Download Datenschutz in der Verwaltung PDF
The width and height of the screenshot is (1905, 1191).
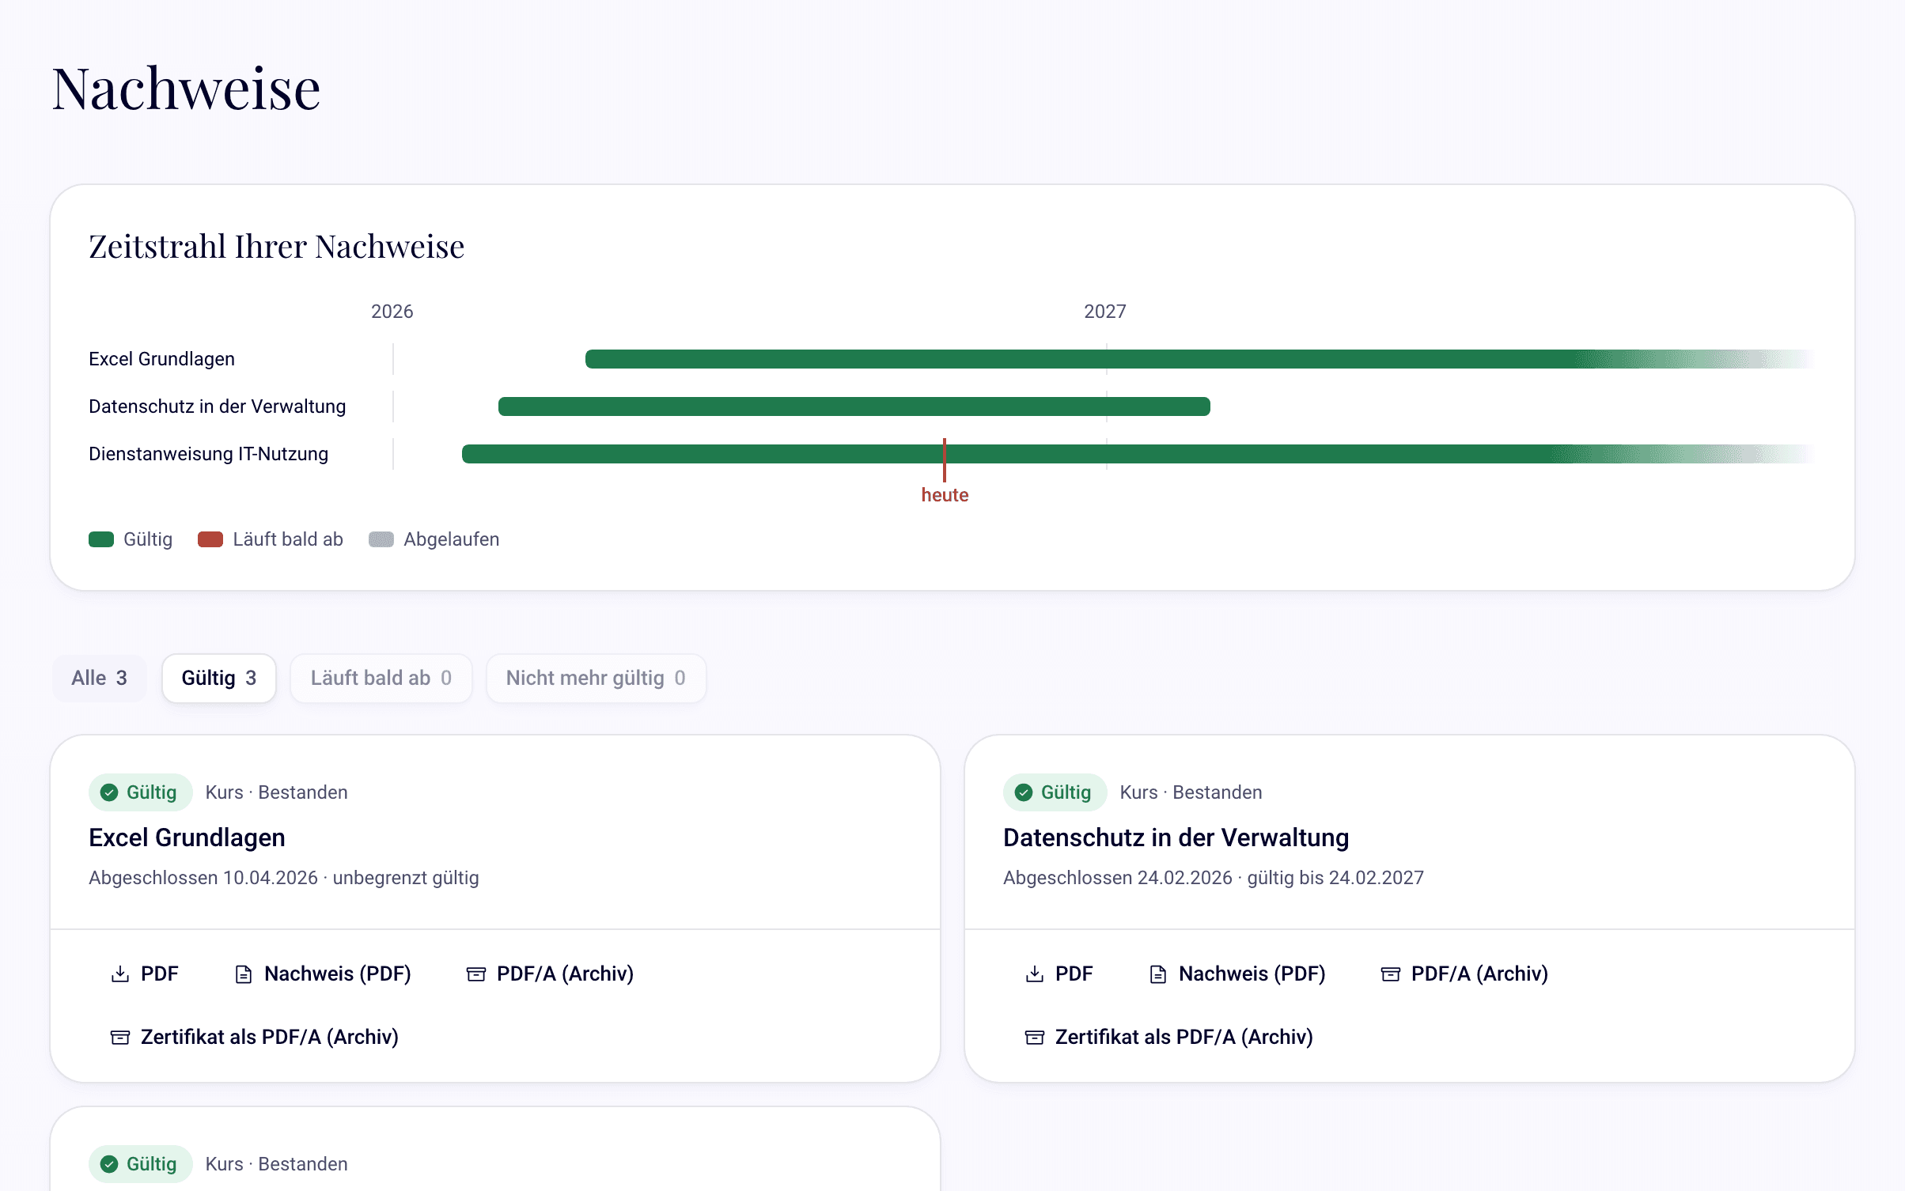pyautogui.click(x=1059, y=974)
